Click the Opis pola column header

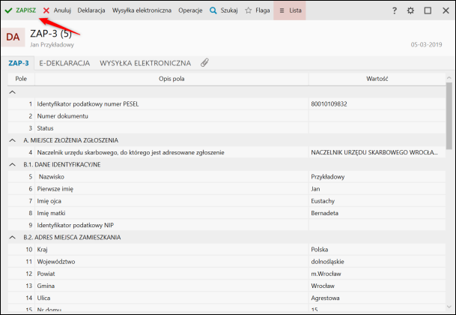[171, 79]
